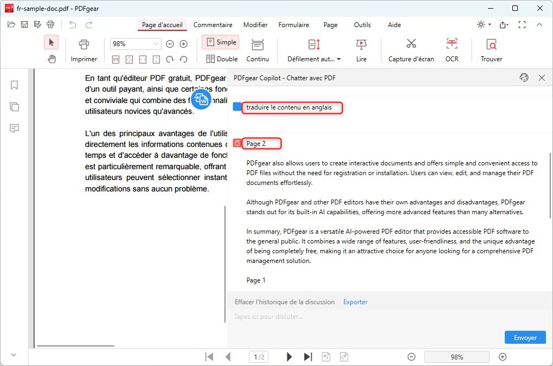Choose fit height view icon
The height and width of the screenshot is (366, 553).
156,60
